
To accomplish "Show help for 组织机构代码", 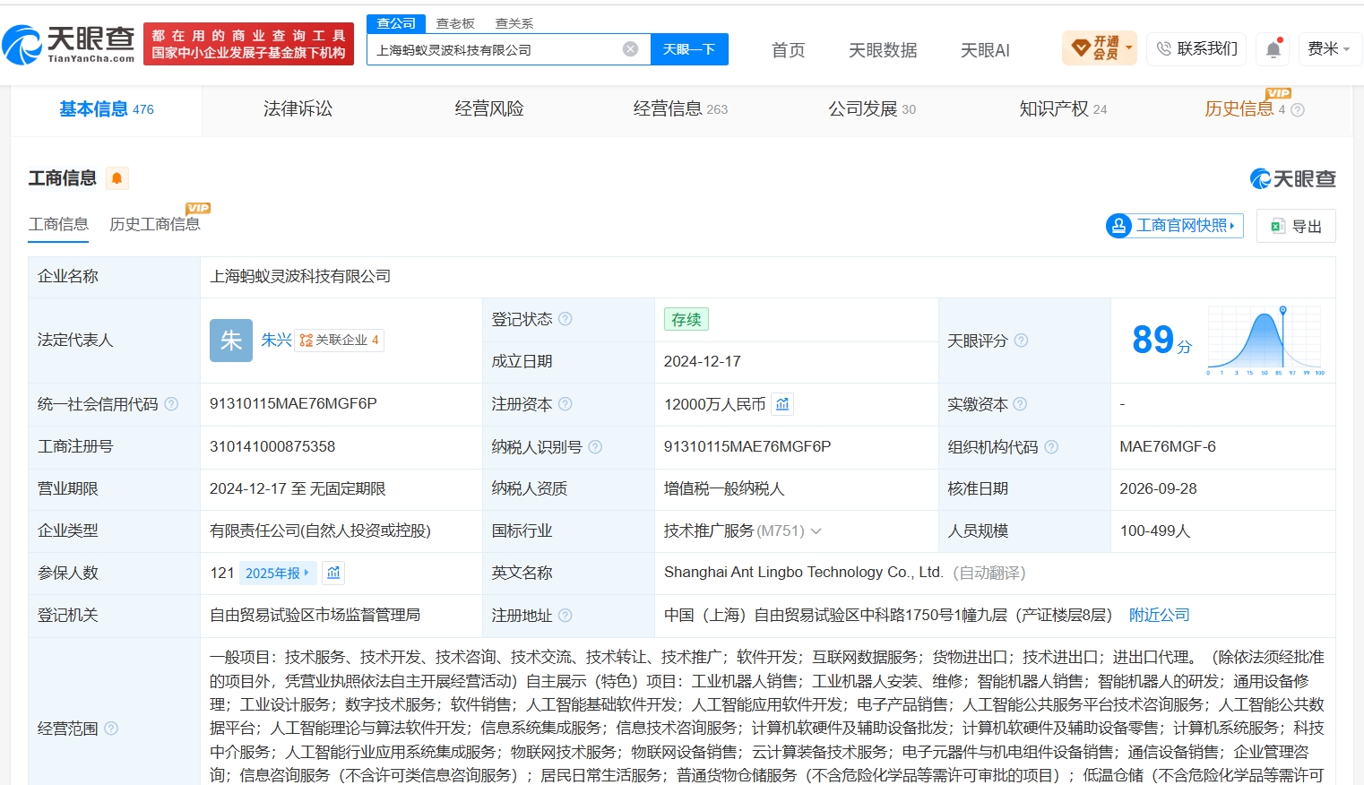I will 1051,447.
